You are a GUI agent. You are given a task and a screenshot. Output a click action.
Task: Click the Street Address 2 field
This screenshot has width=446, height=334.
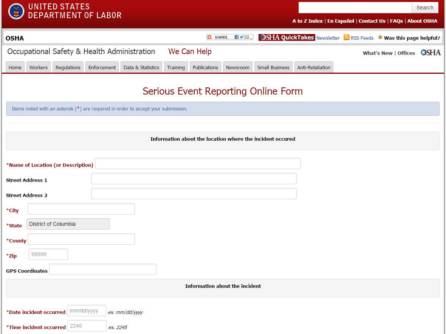point(194,194)
